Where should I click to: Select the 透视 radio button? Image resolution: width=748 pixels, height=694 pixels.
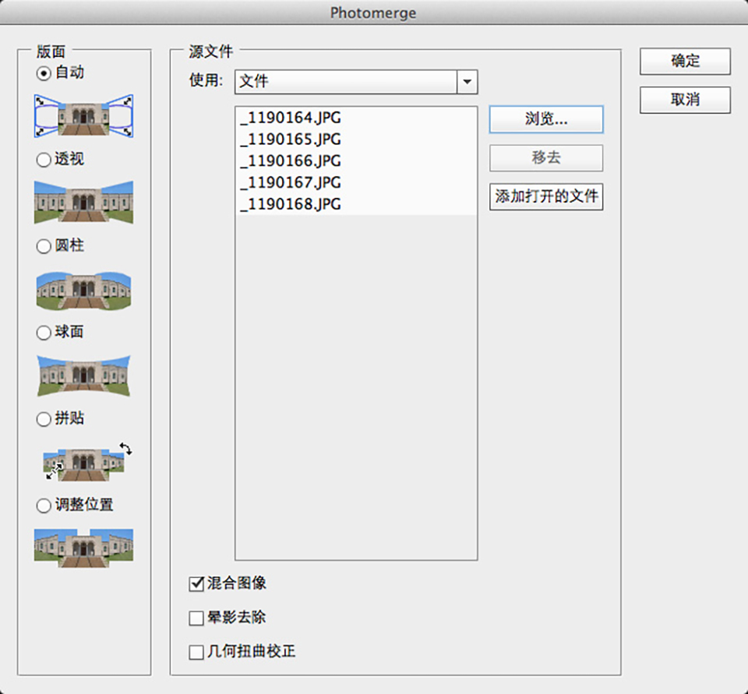click(x=44, y=160)
